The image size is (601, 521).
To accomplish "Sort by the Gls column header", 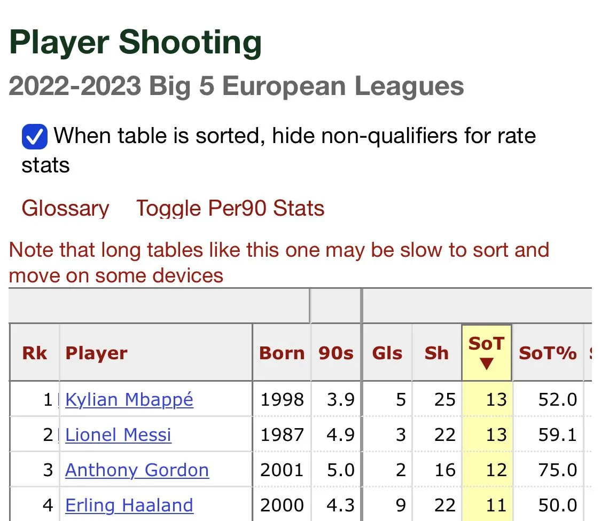I will click(x=387, y=353).
